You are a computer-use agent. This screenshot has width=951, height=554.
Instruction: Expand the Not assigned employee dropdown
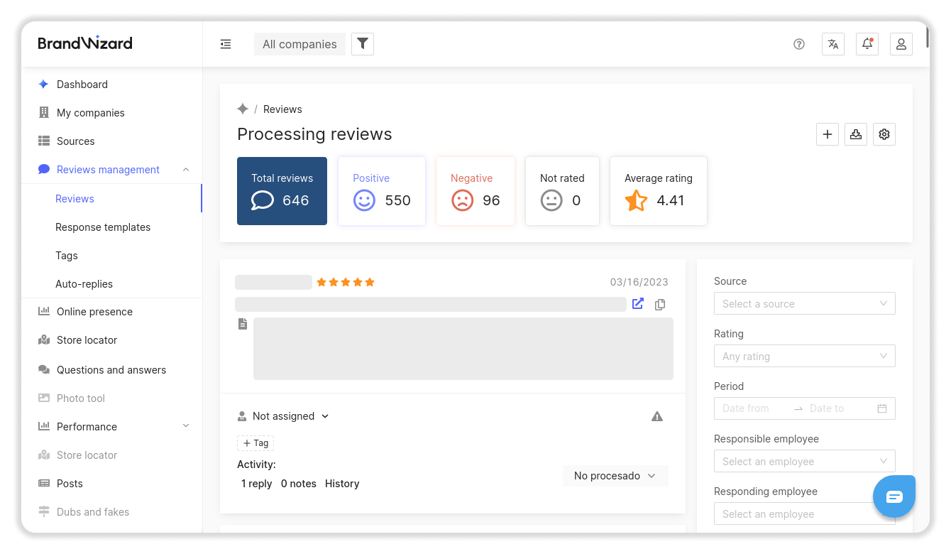283,415
